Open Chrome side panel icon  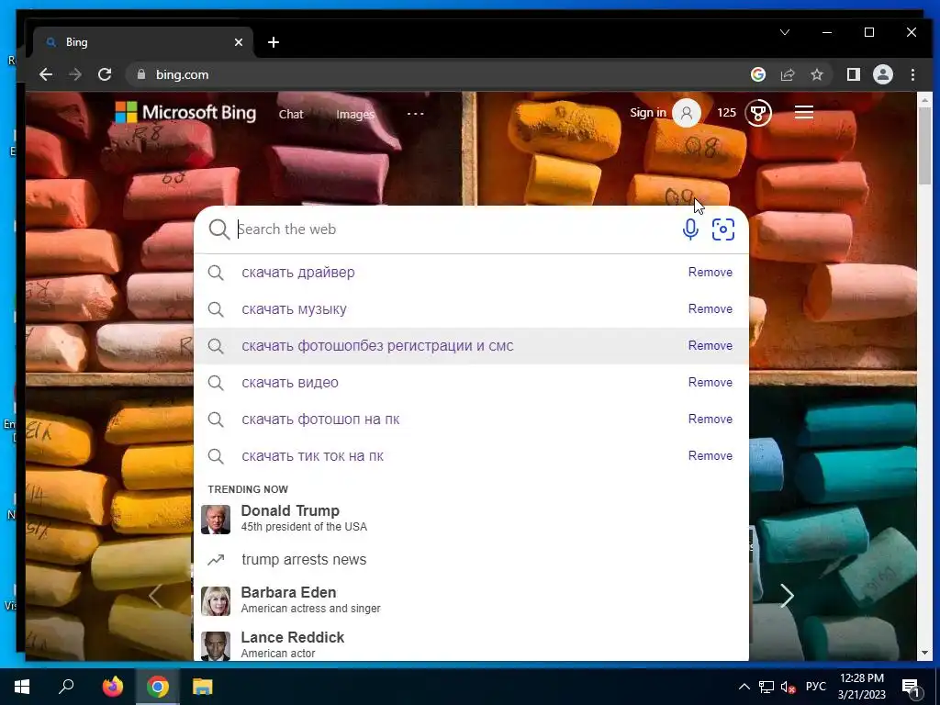coord(853,74)
